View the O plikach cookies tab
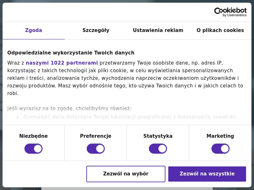 click(220, 30)
